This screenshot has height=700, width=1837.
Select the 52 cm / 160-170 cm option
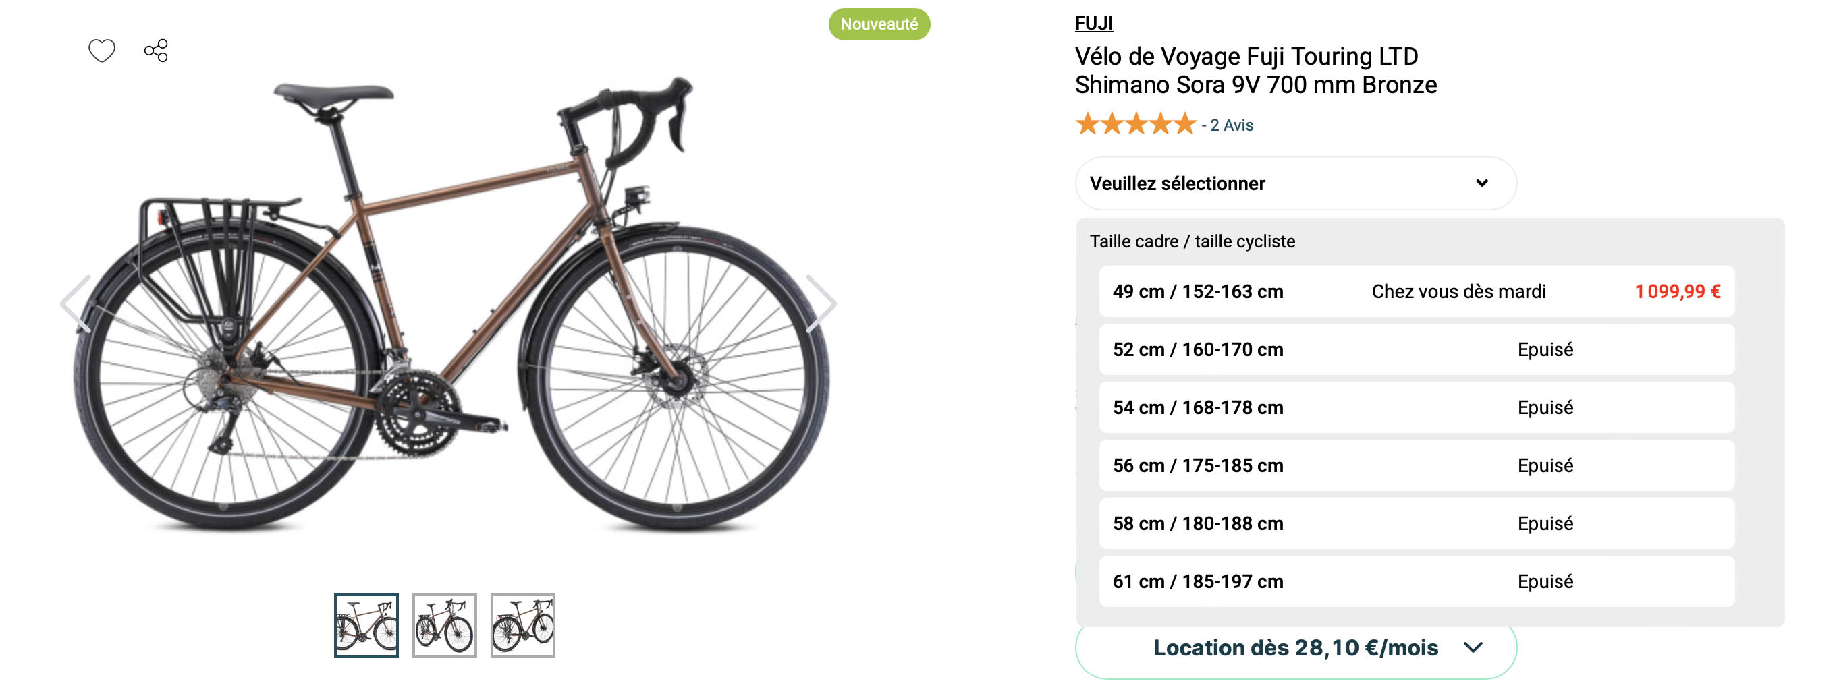click(1417, 349)
